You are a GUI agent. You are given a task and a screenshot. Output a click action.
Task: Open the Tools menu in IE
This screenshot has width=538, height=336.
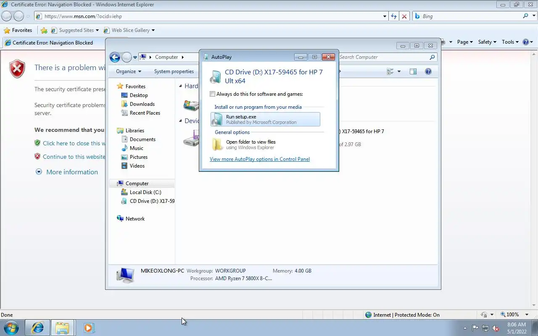[510, 42]
